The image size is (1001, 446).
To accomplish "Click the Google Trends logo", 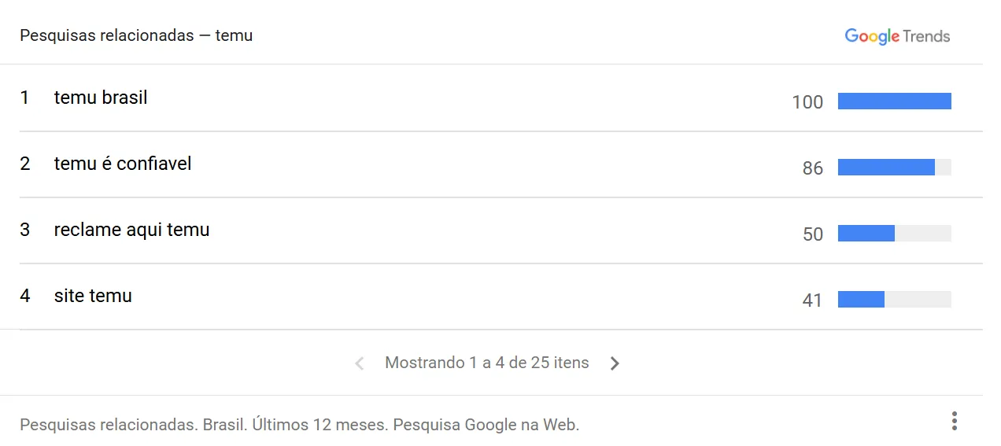I will [897, 36].
